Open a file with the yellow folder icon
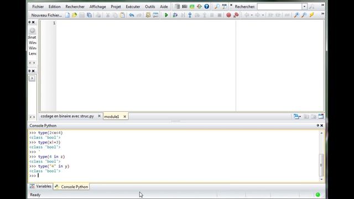 click(x=75, y=15)
